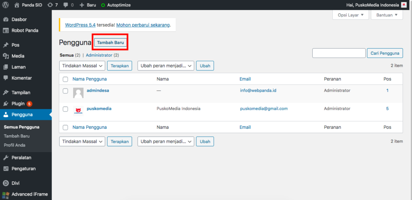Screen dimensions: 412x200
Task: Tick the select-all checkbox in table header
Action: pyautogui.click(x=66, y=79)
